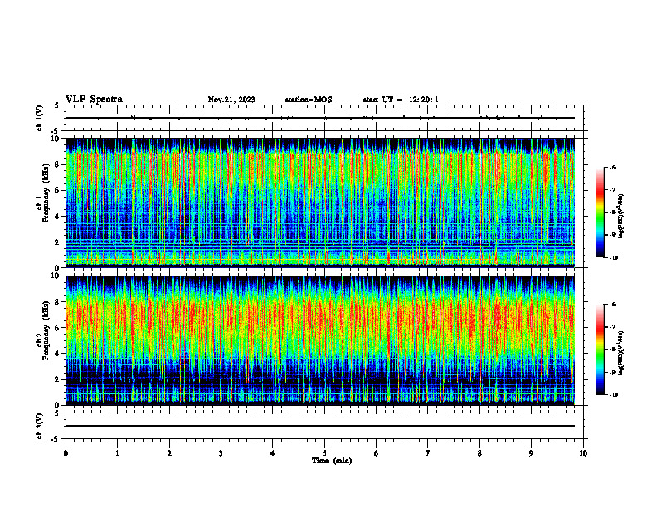This screenshot has height=508, width=657.
Task: Click time axis tick label "0"
Action: (x=66, y=453)
